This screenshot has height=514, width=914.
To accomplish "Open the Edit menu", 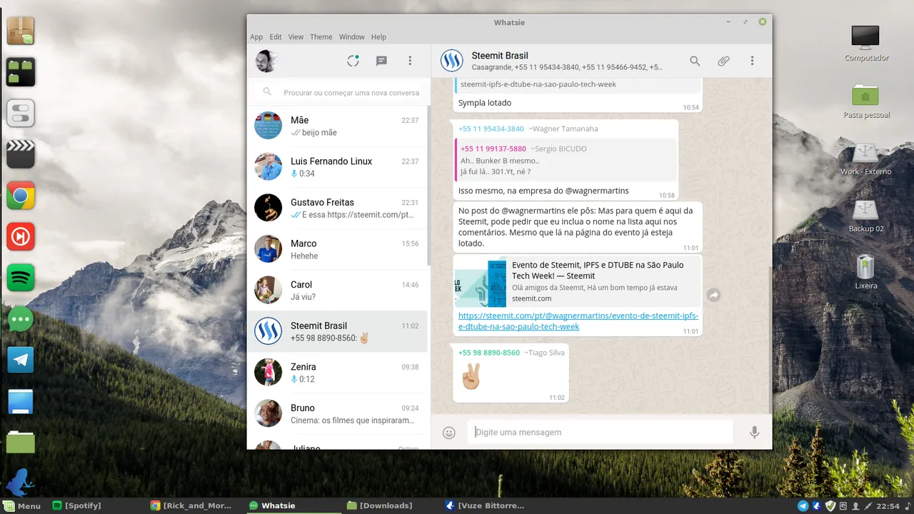I will click(x=276, y=37).
